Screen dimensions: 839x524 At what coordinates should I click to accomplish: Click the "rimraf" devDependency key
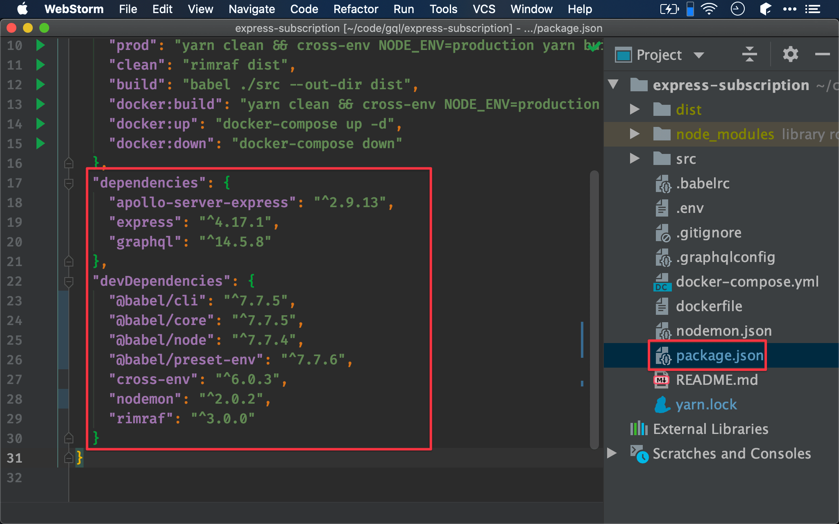(x=141, y=418)
